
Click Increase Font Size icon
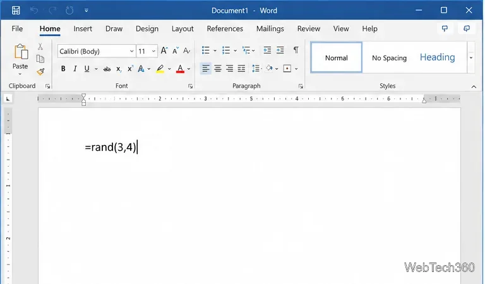pyautogui.click(x=164, y=50)
